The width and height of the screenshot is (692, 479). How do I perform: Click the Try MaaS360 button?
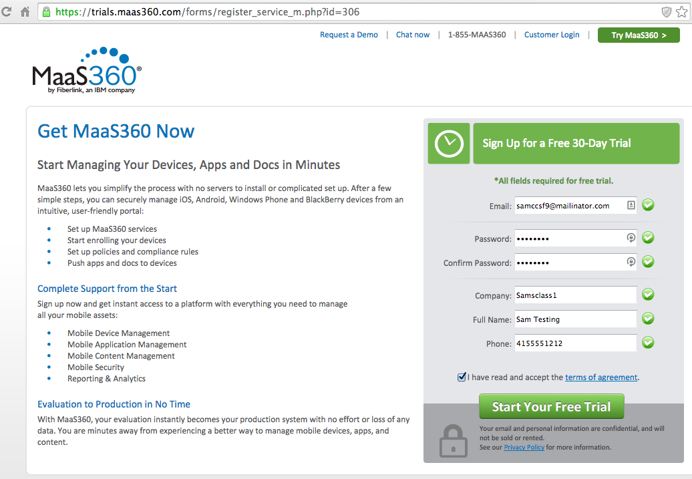(x=639, y=35)
